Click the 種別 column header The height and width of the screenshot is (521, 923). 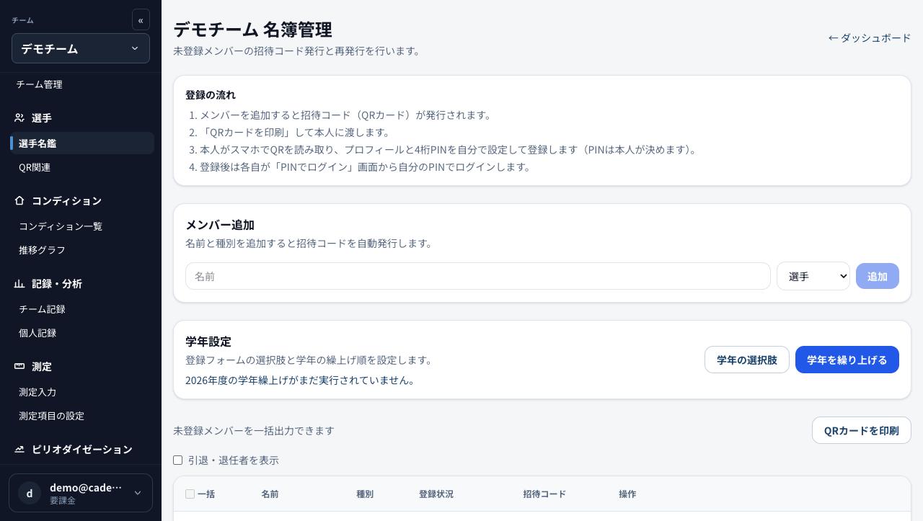click(365, 494)
